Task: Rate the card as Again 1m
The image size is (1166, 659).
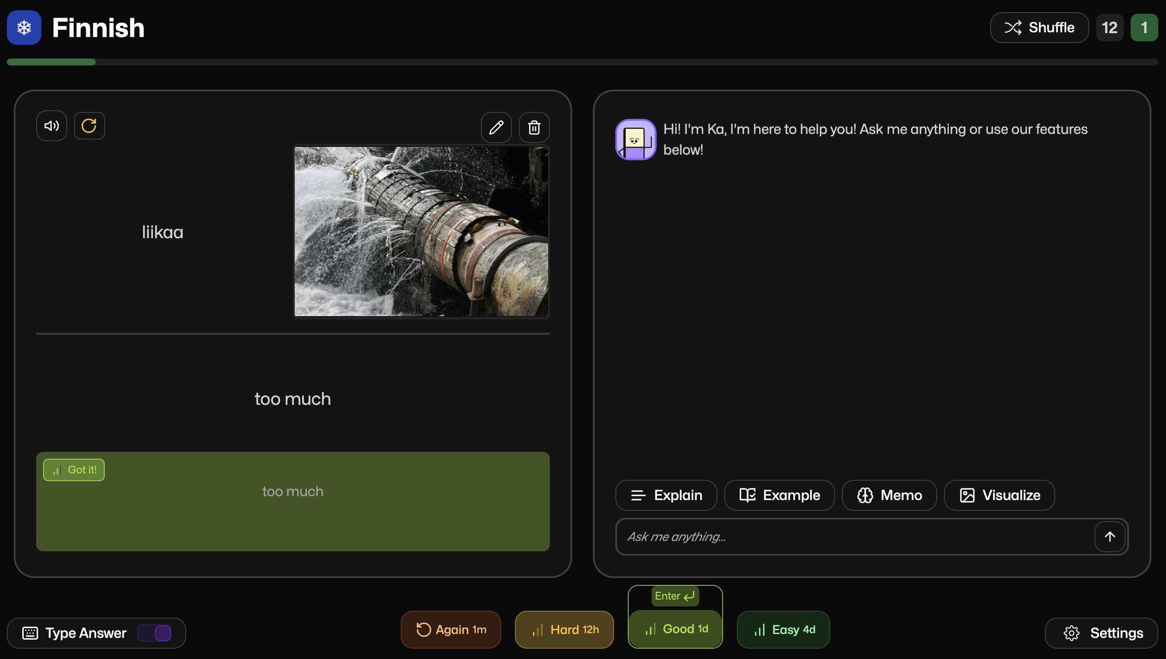Action: [x=451, y=630]
